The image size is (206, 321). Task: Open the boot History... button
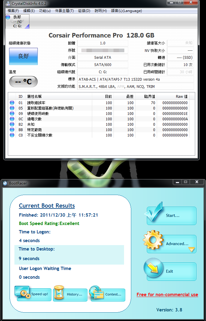[x=70, y=295]
